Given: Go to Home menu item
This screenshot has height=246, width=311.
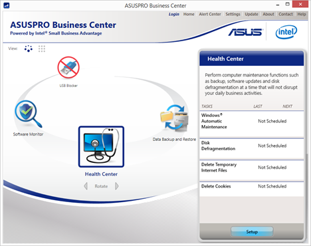Looking at the screenshot, I should click(x=189, y=14).
